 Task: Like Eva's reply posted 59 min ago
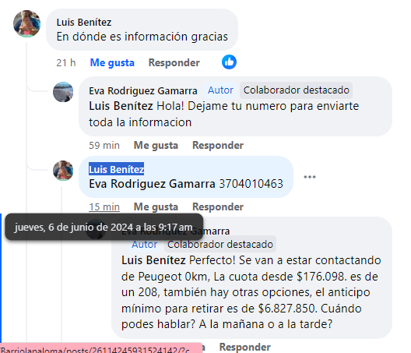pyautogui.click(x=156, y=145)
